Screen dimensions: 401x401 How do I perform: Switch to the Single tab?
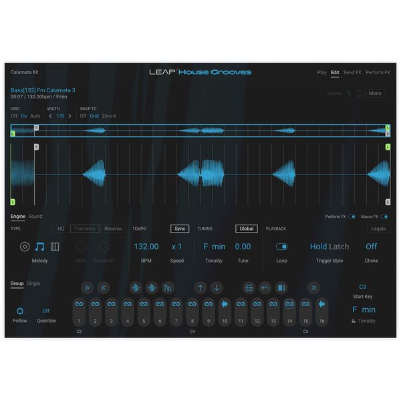(33, 283)
